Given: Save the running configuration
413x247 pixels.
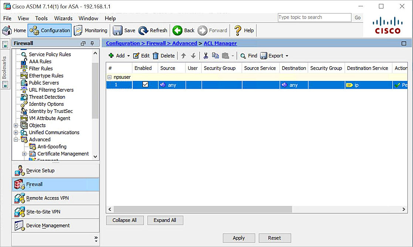Looking at the screenshot, I should [123, 30].
